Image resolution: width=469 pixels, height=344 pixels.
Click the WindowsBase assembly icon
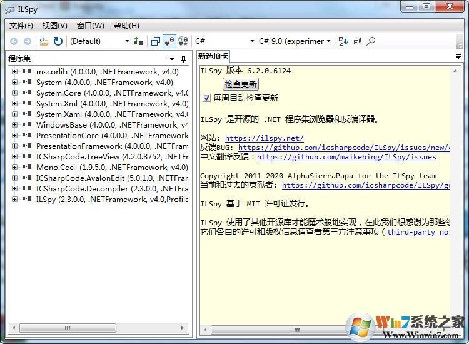click(x=27, y=124)
